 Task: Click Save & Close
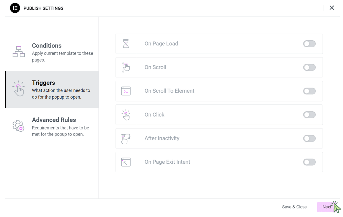click(x=294, y=207)
